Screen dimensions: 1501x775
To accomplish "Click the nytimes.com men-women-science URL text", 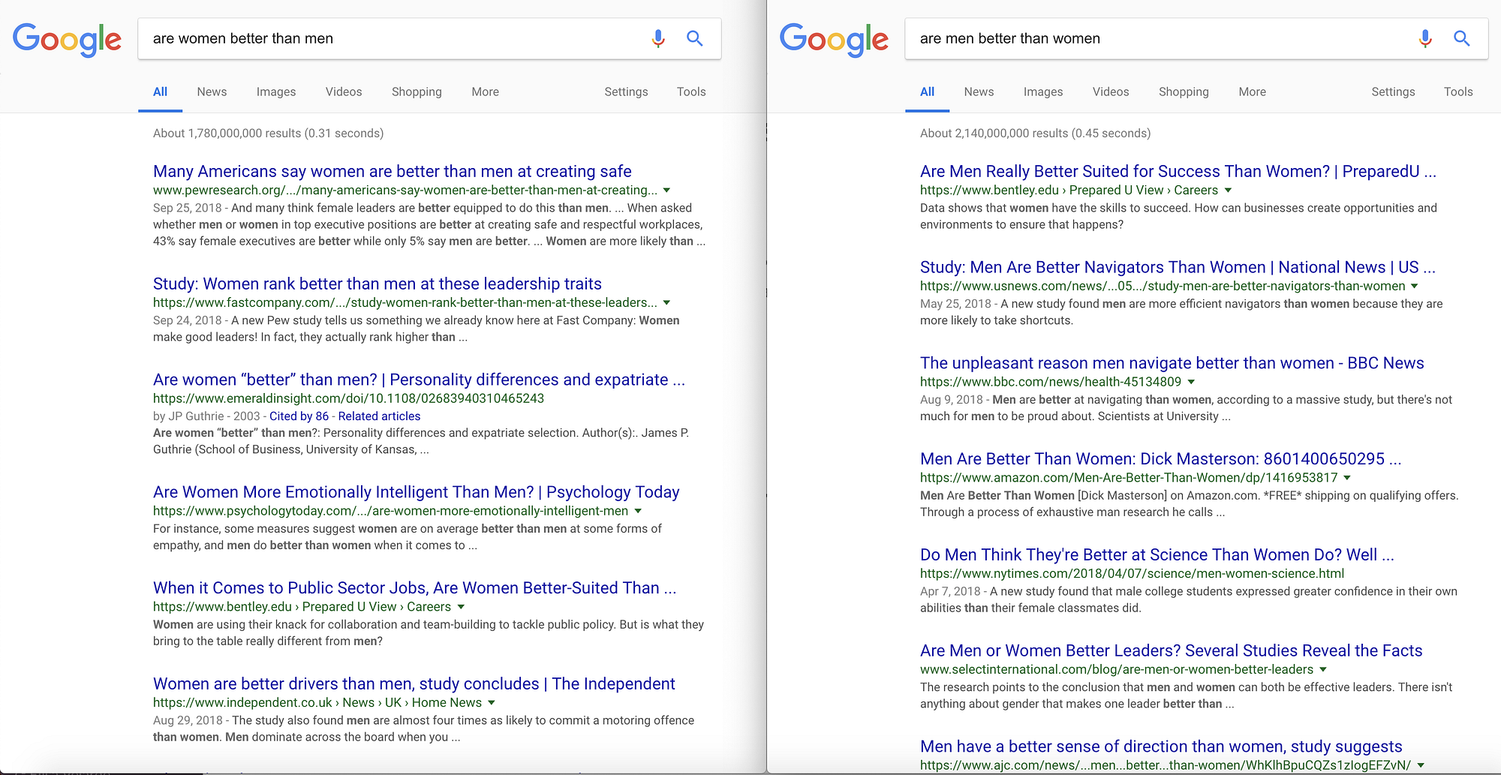I will point(1132,574).
